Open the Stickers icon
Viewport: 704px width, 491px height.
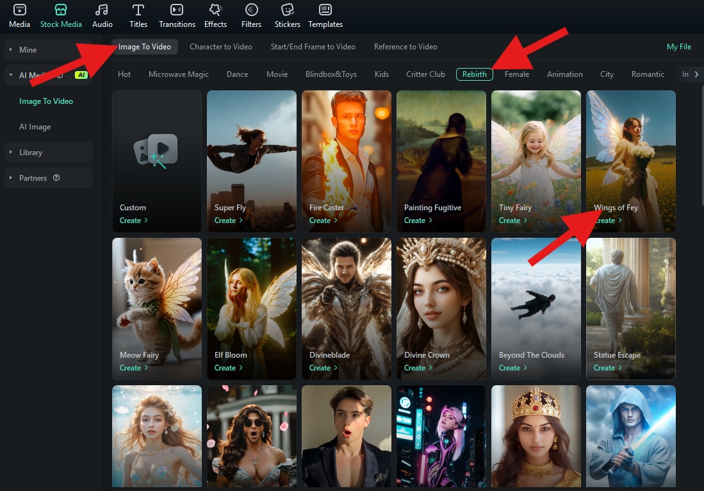[288, 10]
